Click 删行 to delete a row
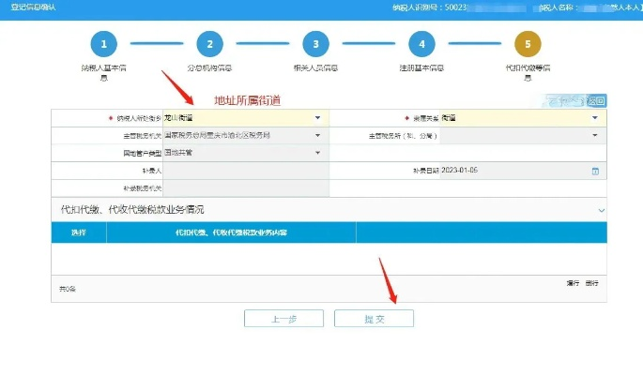This screenshot has height=375, width=643. click(x=591, y=283)
